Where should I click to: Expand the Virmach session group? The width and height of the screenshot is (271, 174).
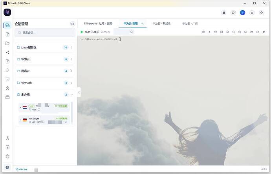point(45,83)
